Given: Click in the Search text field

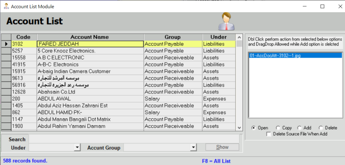Looking at the screenshot, I should [133, 139].
